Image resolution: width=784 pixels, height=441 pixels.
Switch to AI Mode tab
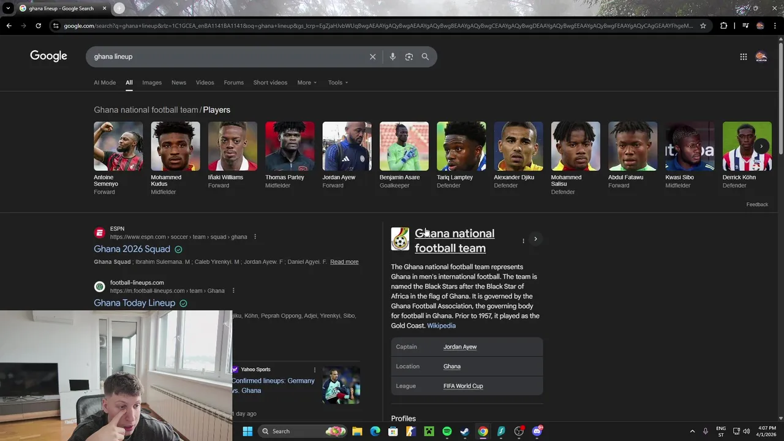pos(105,83)
